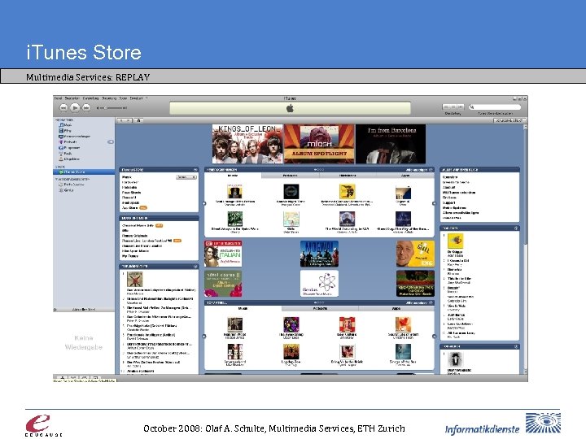This screenshot has width=586, height=439.
Task: Click the Play button in iTunes
Action: coord(75,107)
